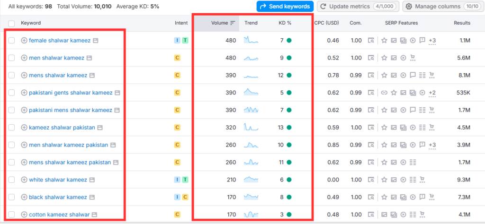Click results value '535K'
Viewport: 485px width, 224px height.
(x=463, y=93)
